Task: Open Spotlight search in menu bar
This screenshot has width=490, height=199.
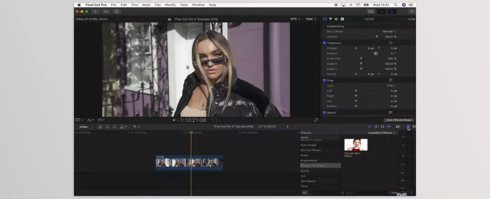Action: coord(396,5)
